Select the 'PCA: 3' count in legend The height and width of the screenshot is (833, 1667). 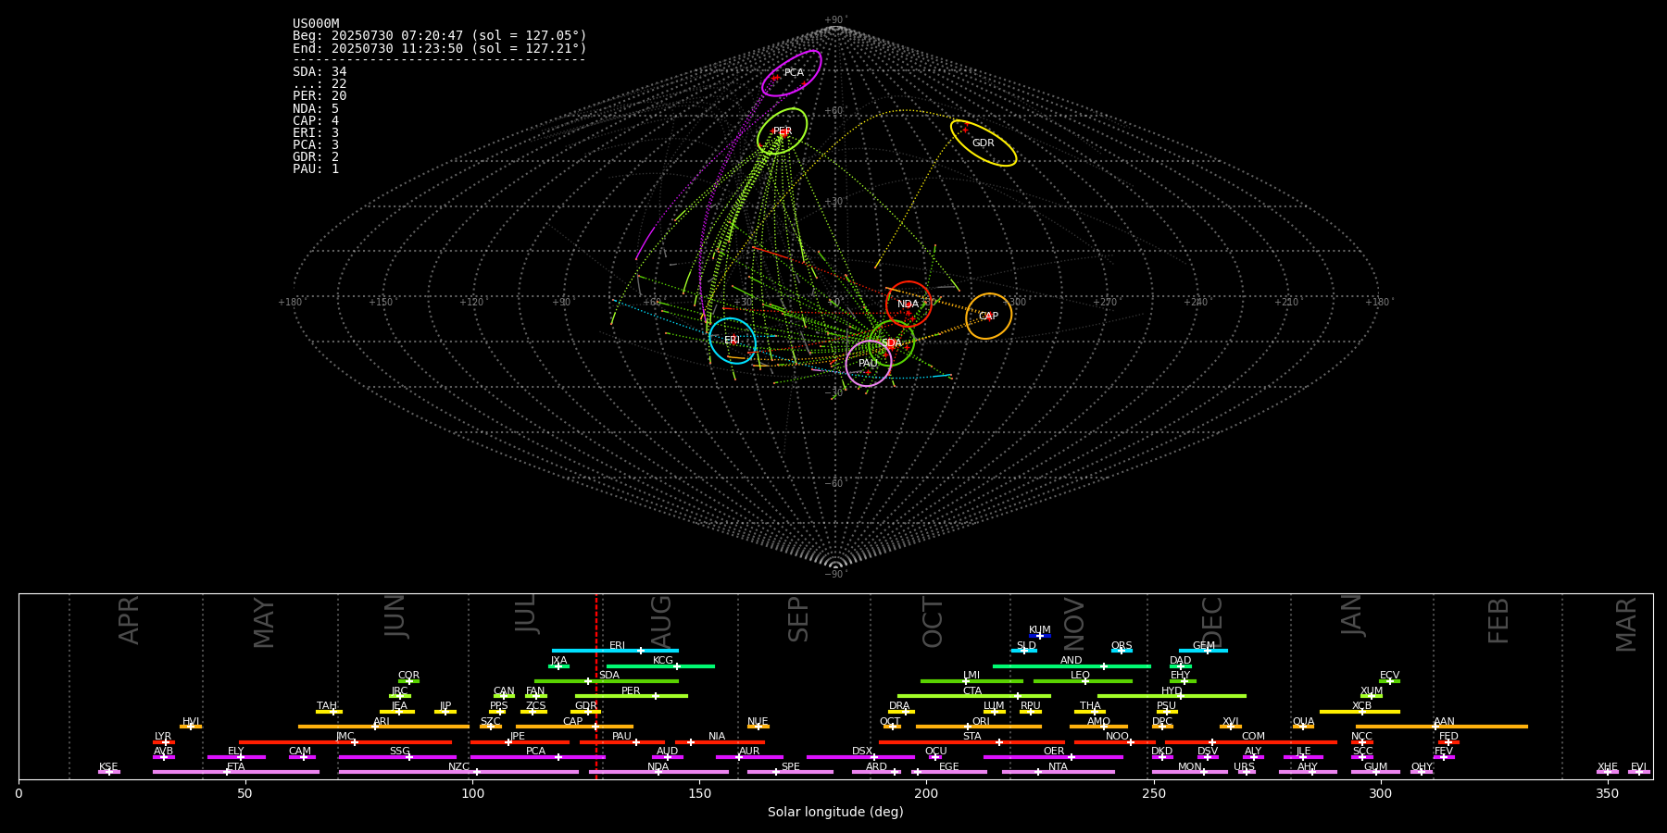pyautogui.click(x=316, y=145)
